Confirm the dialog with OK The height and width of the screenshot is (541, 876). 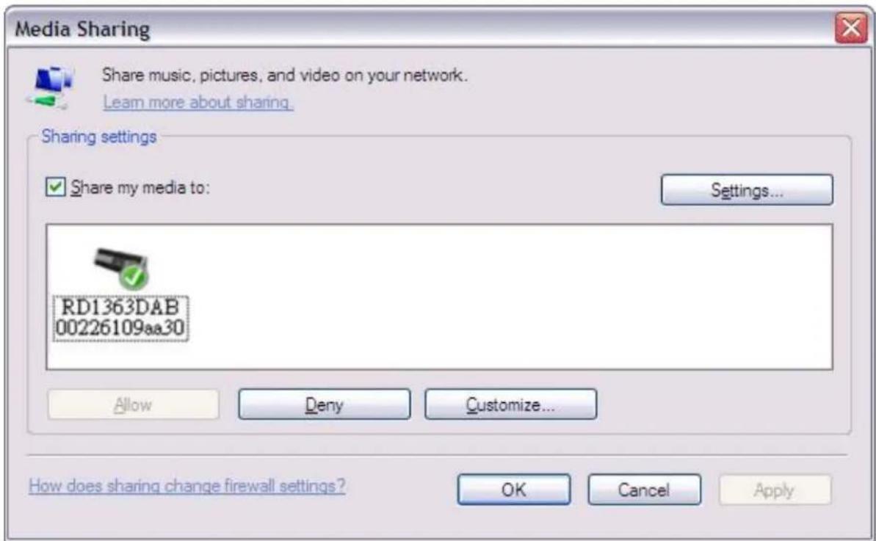514,490
